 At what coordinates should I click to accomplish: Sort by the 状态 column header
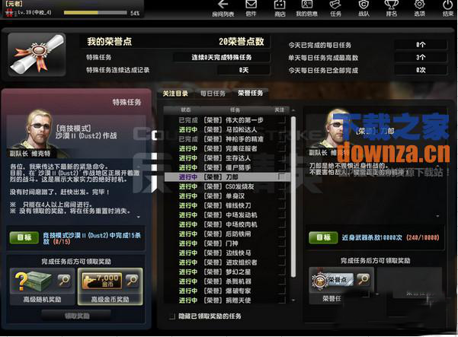(x=186, y=110)
